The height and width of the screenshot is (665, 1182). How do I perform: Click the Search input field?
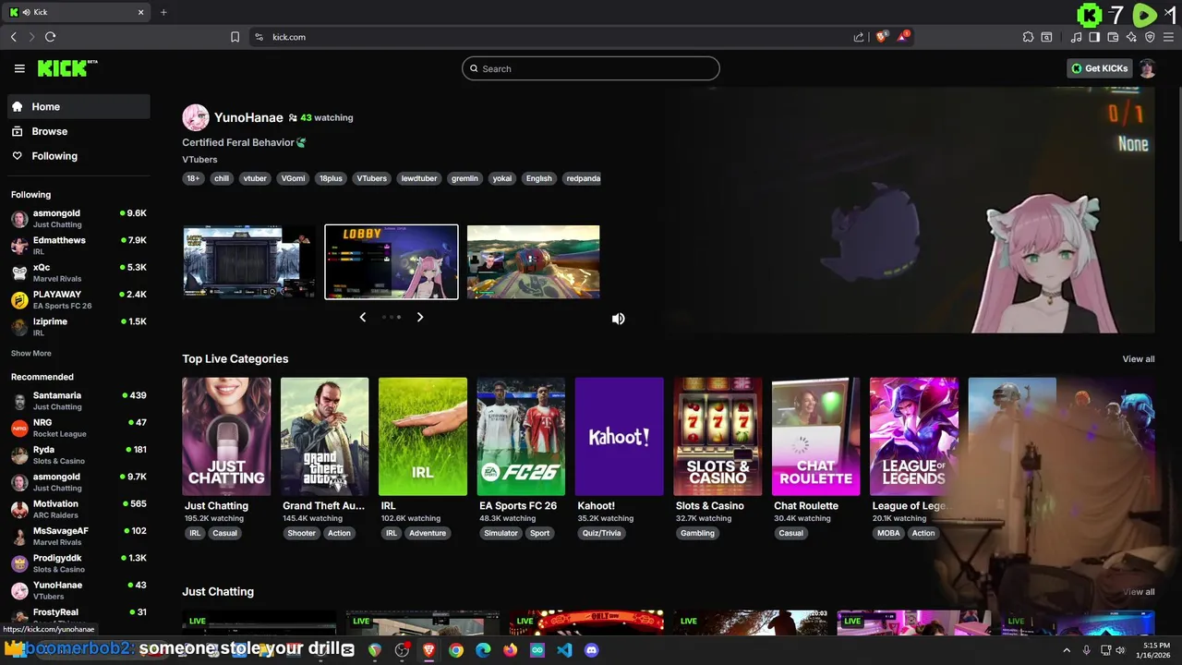591,68
